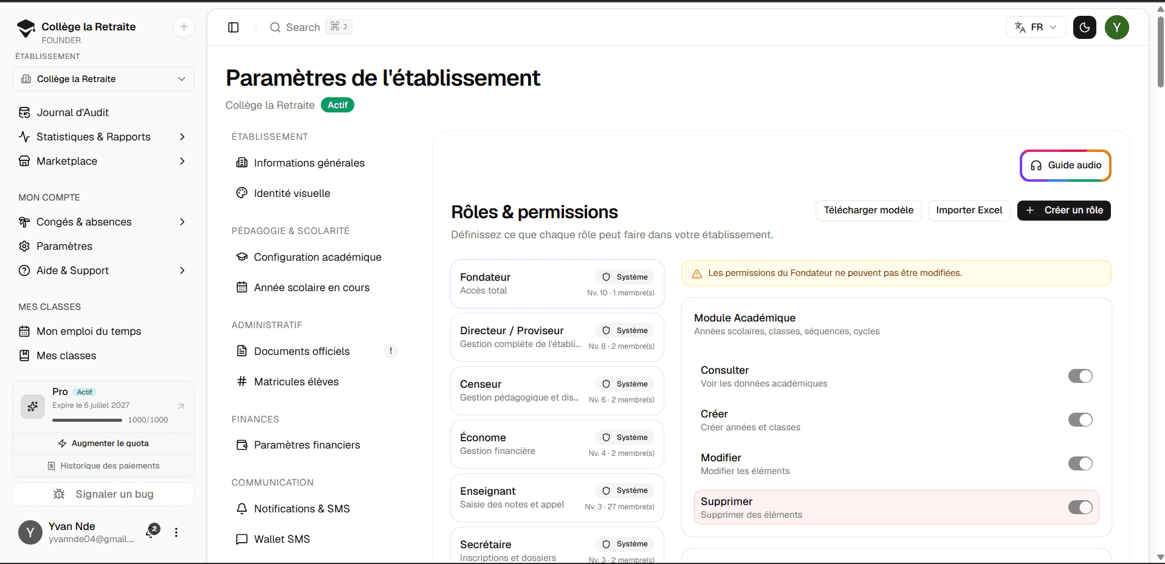Click the Actif status badge by school name
1165x564 pixels.
(337, 105)
